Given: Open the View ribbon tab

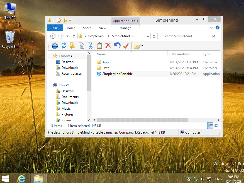Looking at the screenshot, I should (103, 28).
